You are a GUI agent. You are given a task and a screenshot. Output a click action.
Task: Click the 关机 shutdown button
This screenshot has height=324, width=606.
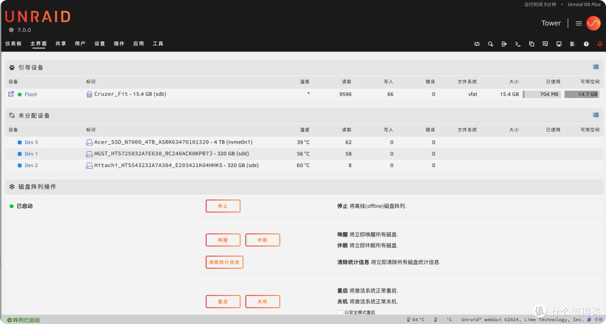click(263, 302)
